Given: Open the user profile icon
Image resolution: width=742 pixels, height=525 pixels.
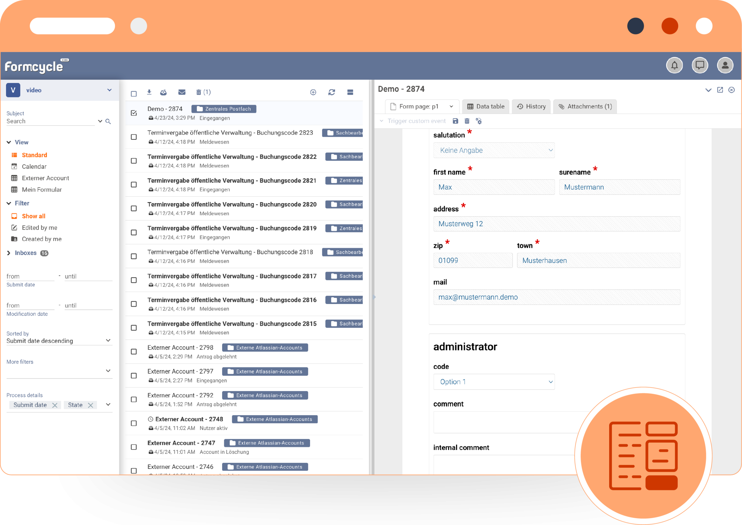Looking at the screenshot, I should [725, 65].
